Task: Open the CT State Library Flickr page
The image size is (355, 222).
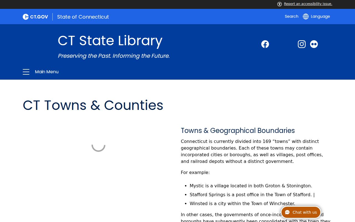Action: click(x=314, y=44)
